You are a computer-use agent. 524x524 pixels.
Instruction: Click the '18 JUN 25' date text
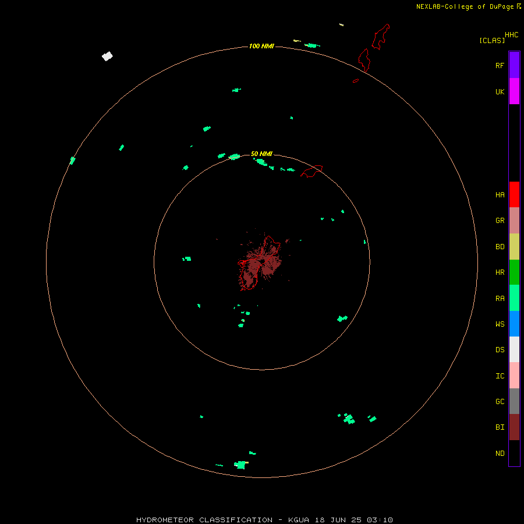tap(338, 520)
